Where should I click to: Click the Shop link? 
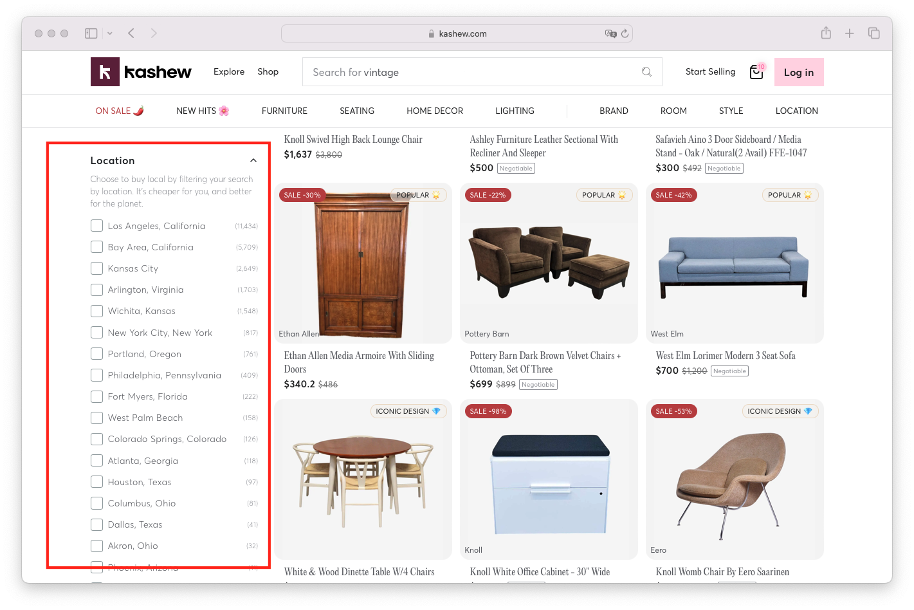[x=268, y=71]
